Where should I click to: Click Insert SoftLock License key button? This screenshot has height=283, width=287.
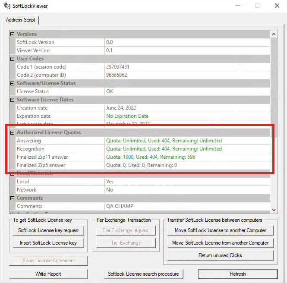(x=48, y=243)
